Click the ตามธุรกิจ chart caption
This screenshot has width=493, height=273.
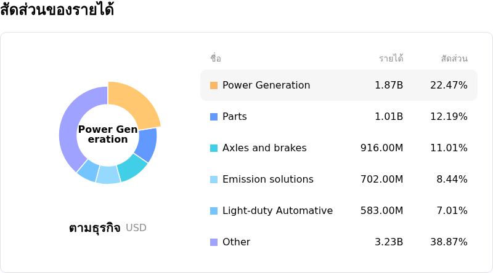tap(94, 228)
